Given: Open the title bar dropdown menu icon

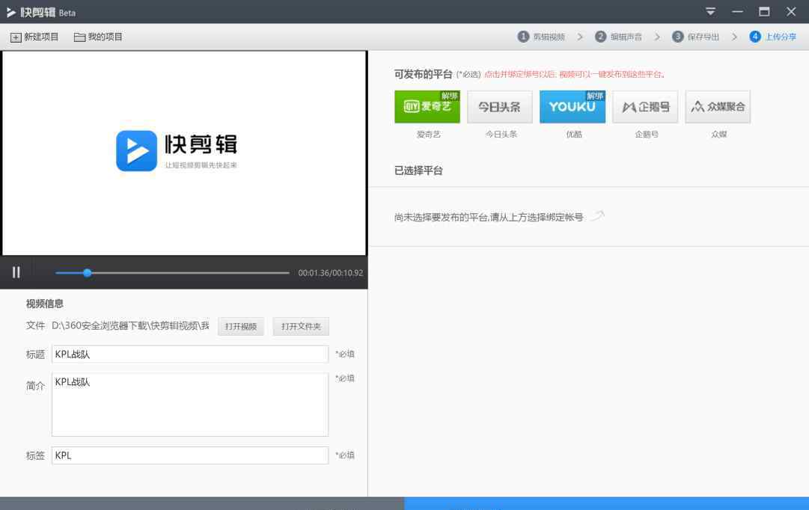Looking at the screenshot, I should pos(710,11).
